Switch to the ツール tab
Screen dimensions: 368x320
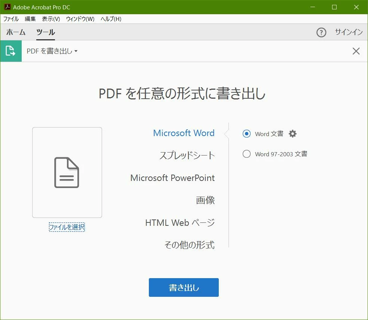point(46,32)
